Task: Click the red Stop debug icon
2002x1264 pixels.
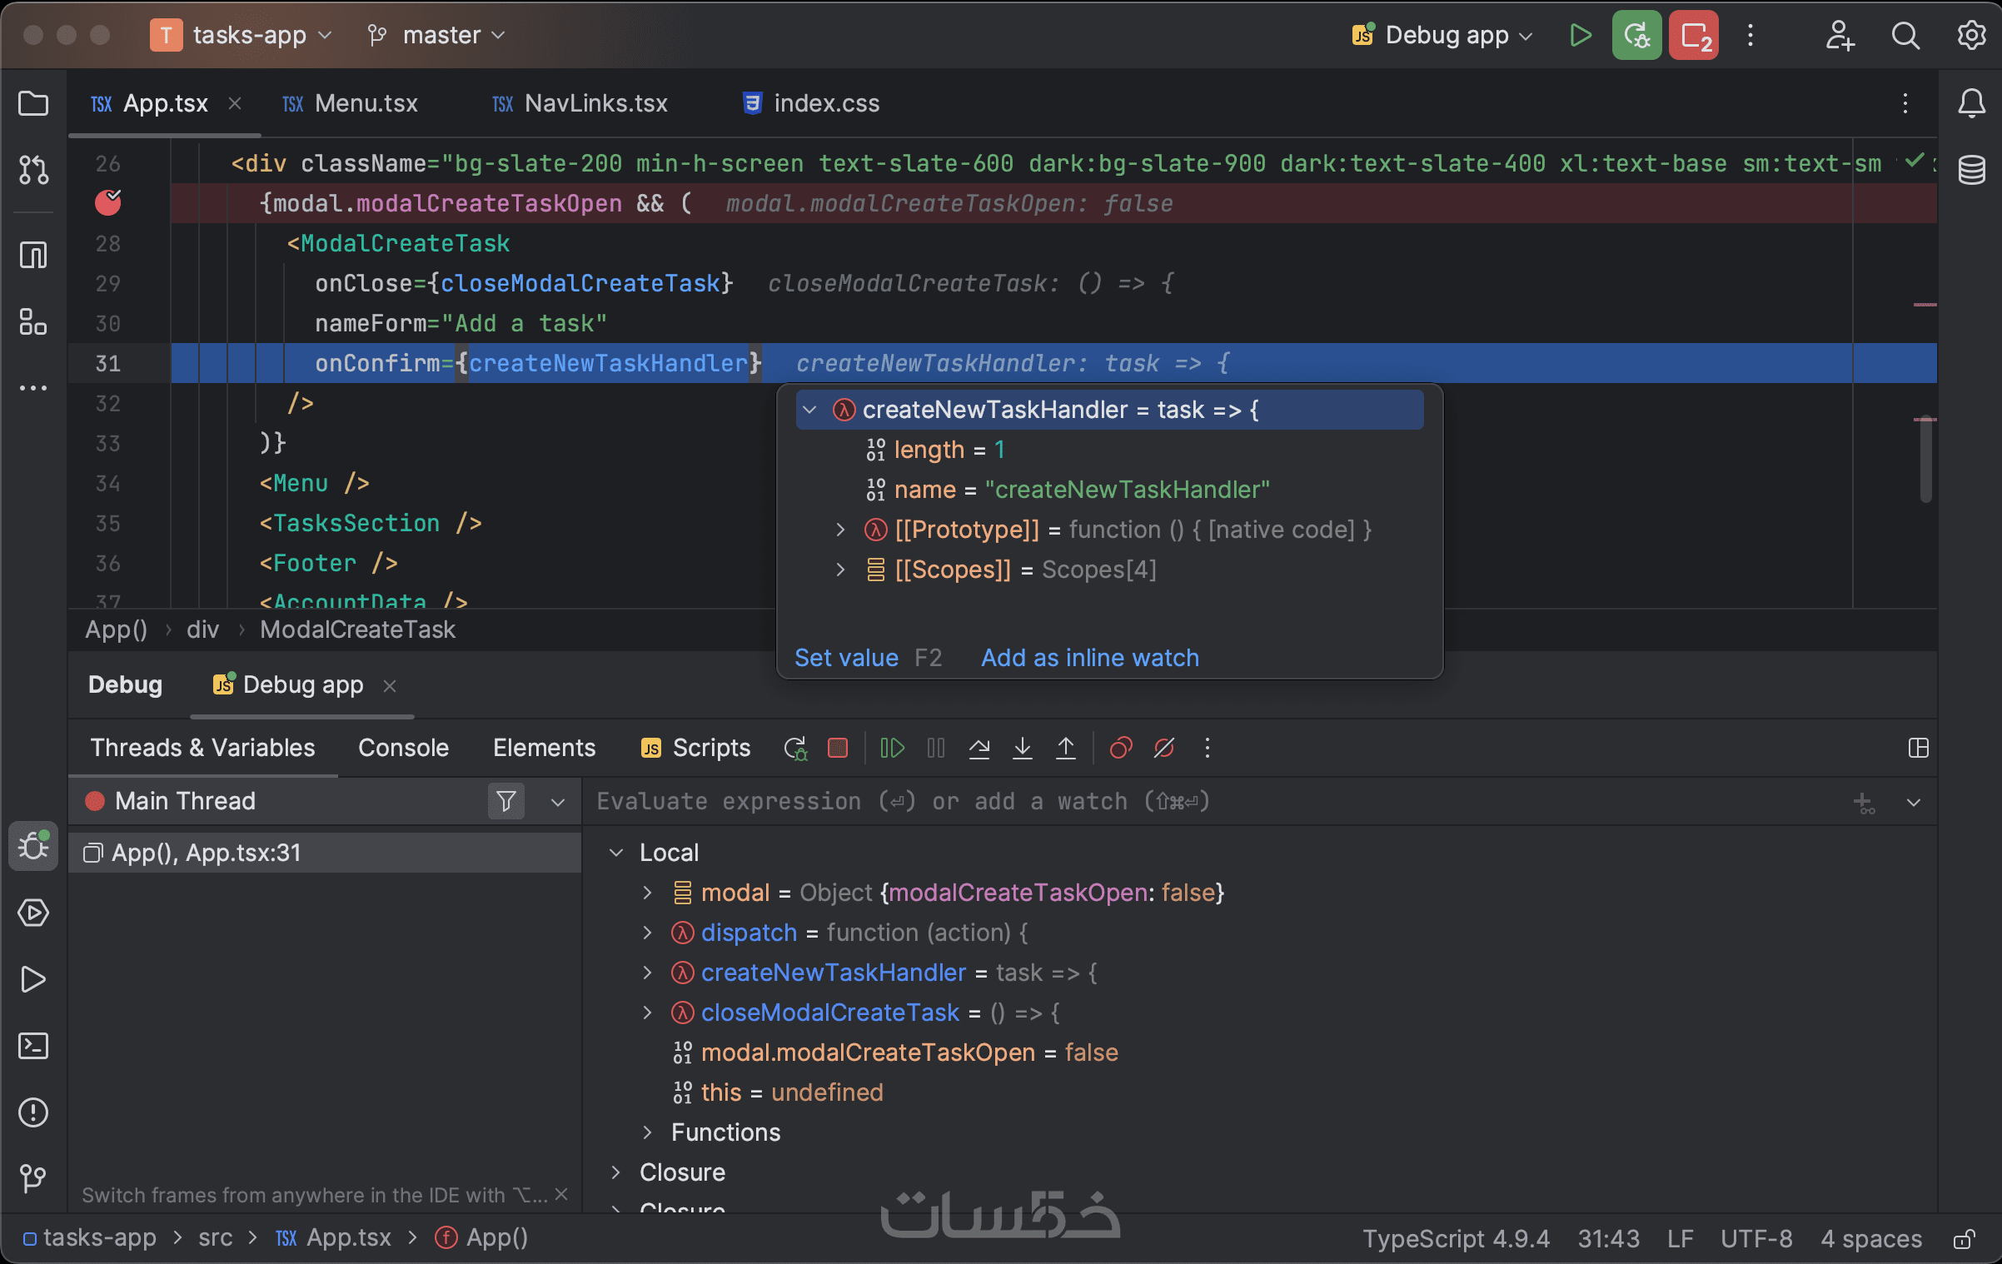Action: point(838,748)
